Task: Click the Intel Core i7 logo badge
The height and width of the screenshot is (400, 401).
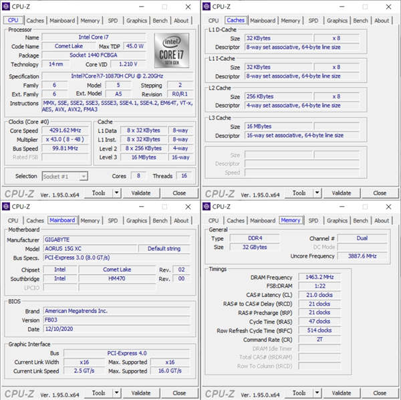Action: pyautogui.click(x=172, y=50)
